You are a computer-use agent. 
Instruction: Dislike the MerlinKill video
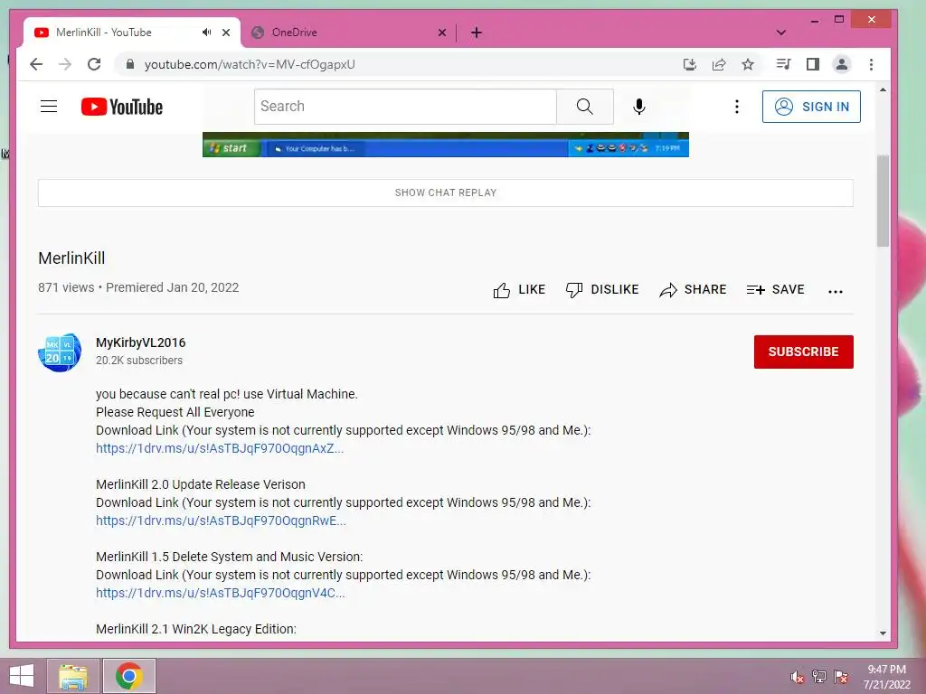pos(601,290)
